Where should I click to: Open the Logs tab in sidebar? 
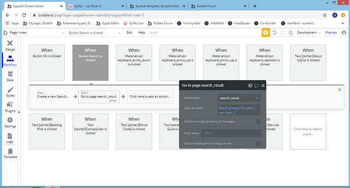coord(10,138)
